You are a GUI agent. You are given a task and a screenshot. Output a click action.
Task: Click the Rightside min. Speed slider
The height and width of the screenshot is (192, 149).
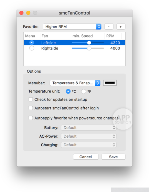pos(88,48)
